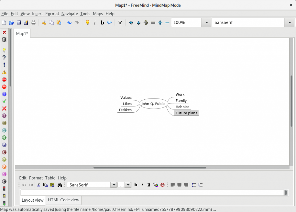Toggle underline in the note editor
The width and height of the screenshot is (296, 212).
point(149,185)
